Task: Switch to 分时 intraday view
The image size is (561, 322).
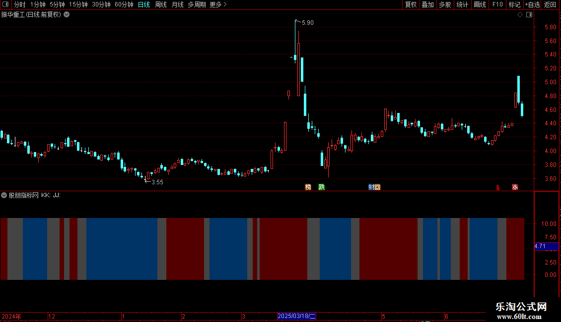Action: [x=20, y=4]
